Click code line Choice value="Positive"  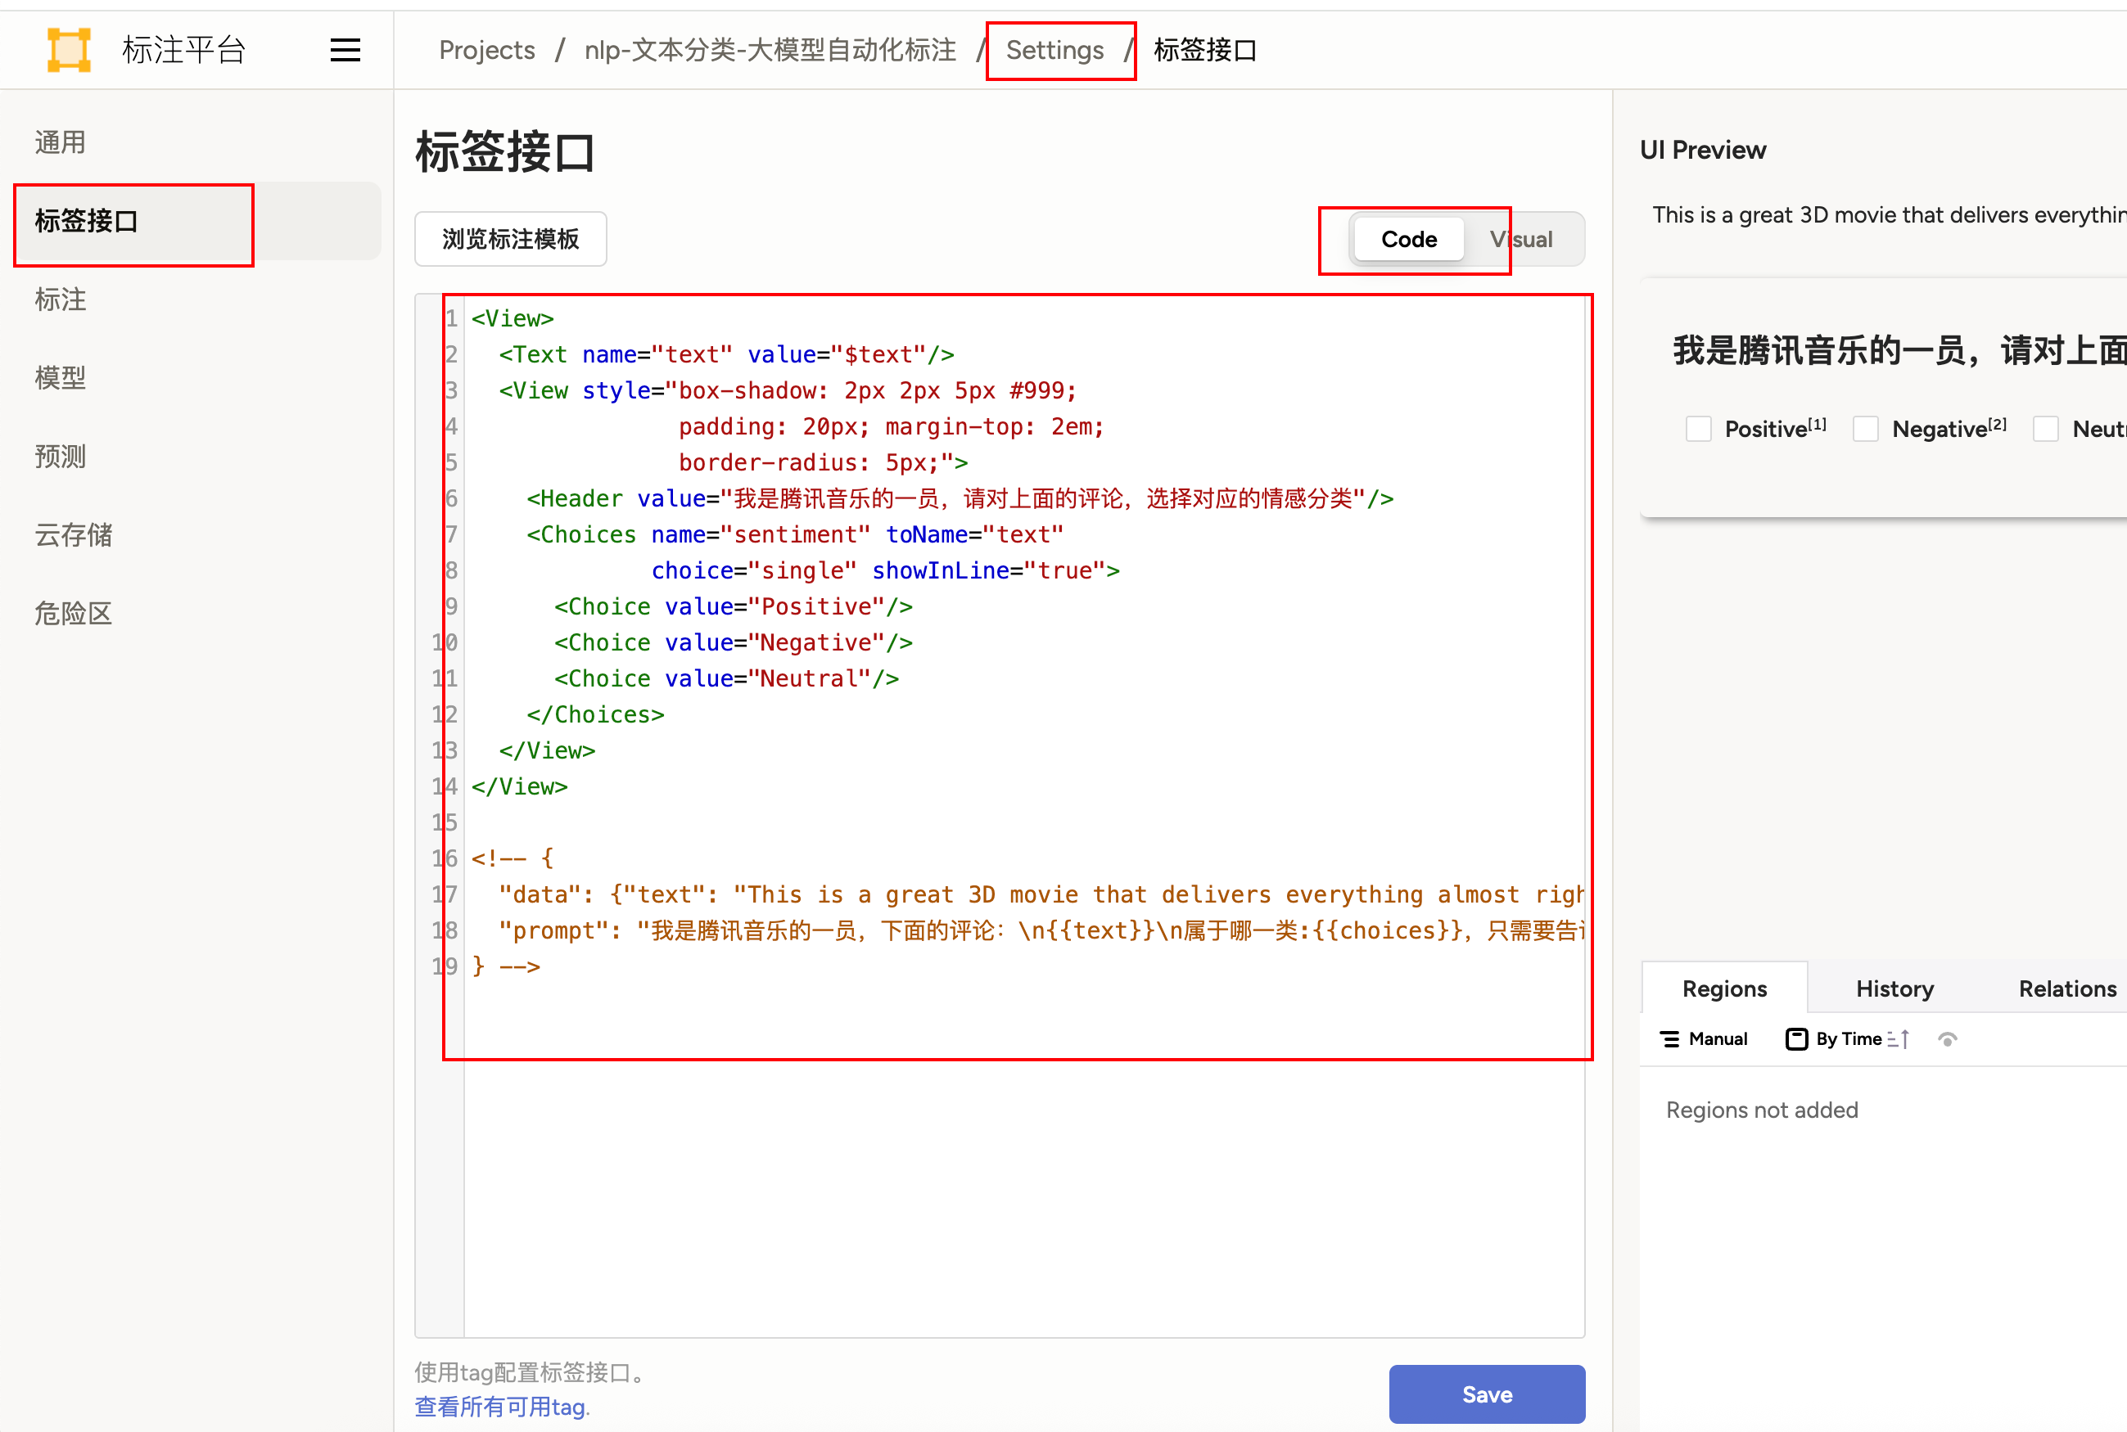(x=733, y=607)
